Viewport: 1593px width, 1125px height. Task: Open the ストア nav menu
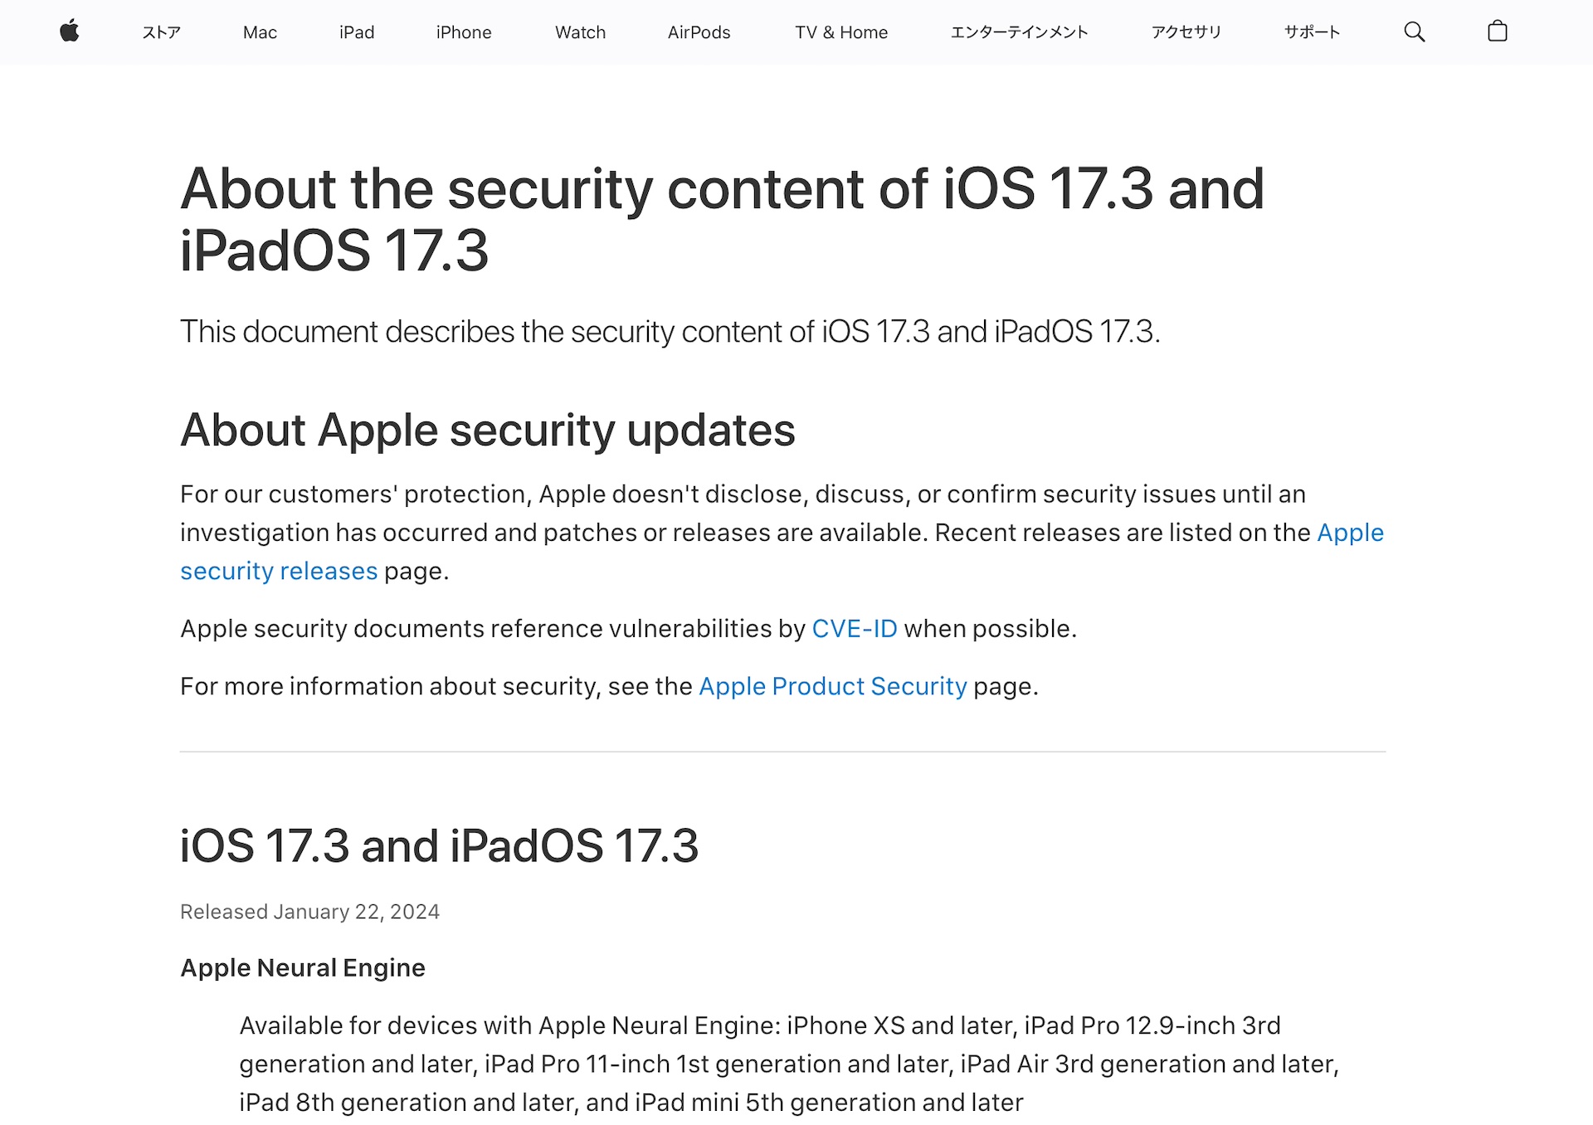pyautogui.click(x=161, y=32)
